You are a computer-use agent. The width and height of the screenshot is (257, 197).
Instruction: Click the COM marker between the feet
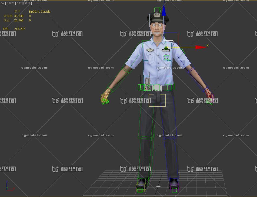(159, 186)
